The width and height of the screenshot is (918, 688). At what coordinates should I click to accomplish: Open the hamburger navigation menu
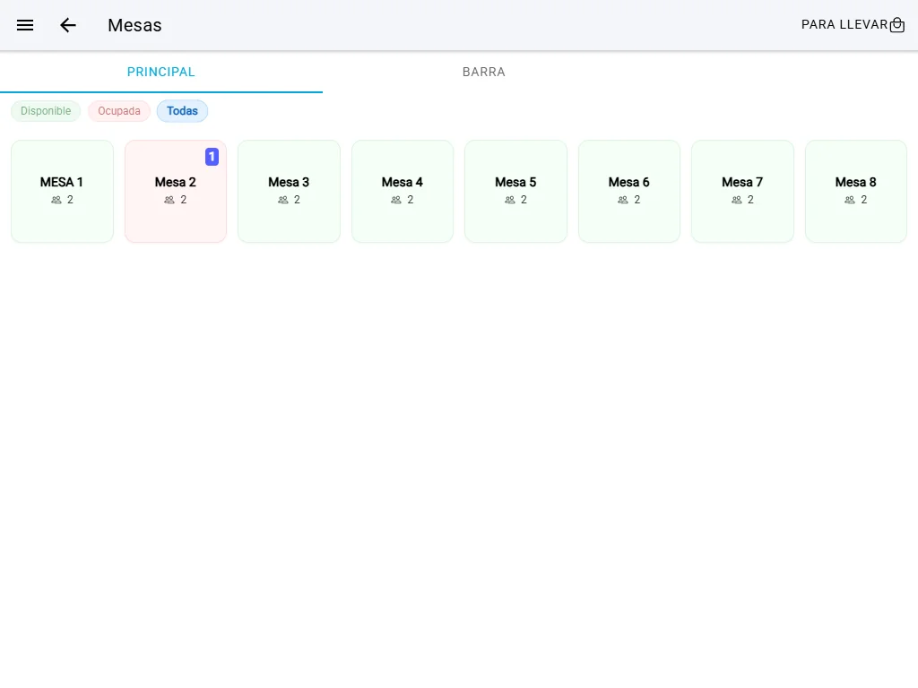click(24, 25)
